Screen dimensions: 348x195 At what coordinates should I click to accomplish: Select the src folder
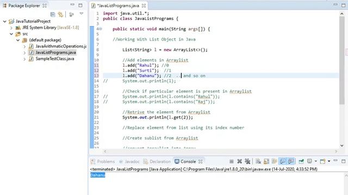pyautogui.click(x=25, y=34)
